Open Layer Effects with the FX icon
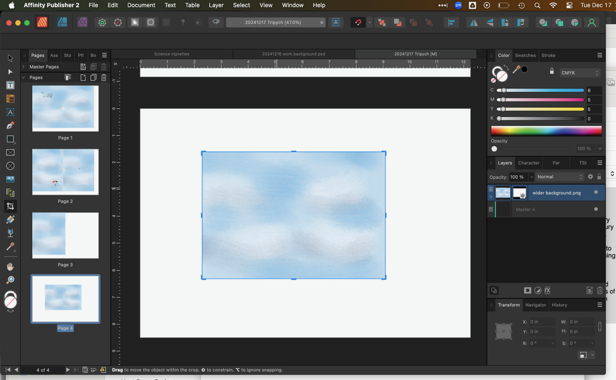 click(x=547, y=291)
